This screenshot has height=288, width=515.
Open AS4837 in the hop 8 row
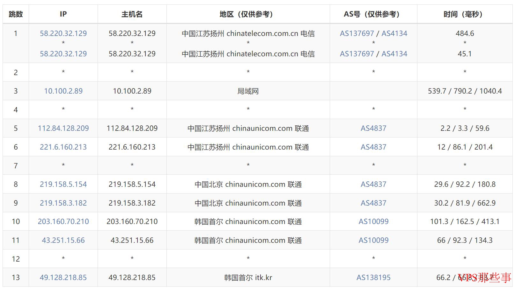373,184
